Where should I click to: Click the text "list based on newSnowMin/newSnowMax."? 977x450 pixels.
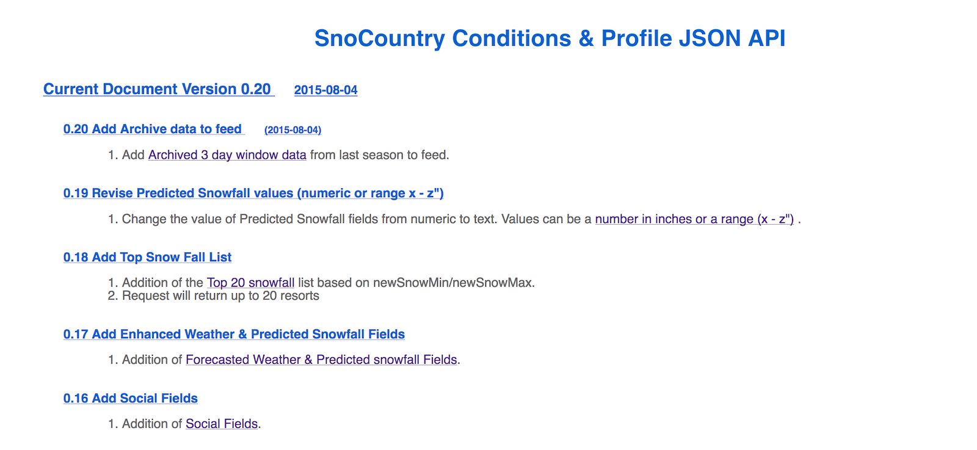416,283
